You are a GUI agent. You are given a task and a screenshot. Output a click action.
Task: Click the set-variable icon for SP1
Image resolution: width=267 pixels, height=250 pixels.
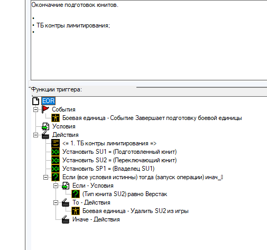(56, 169)
